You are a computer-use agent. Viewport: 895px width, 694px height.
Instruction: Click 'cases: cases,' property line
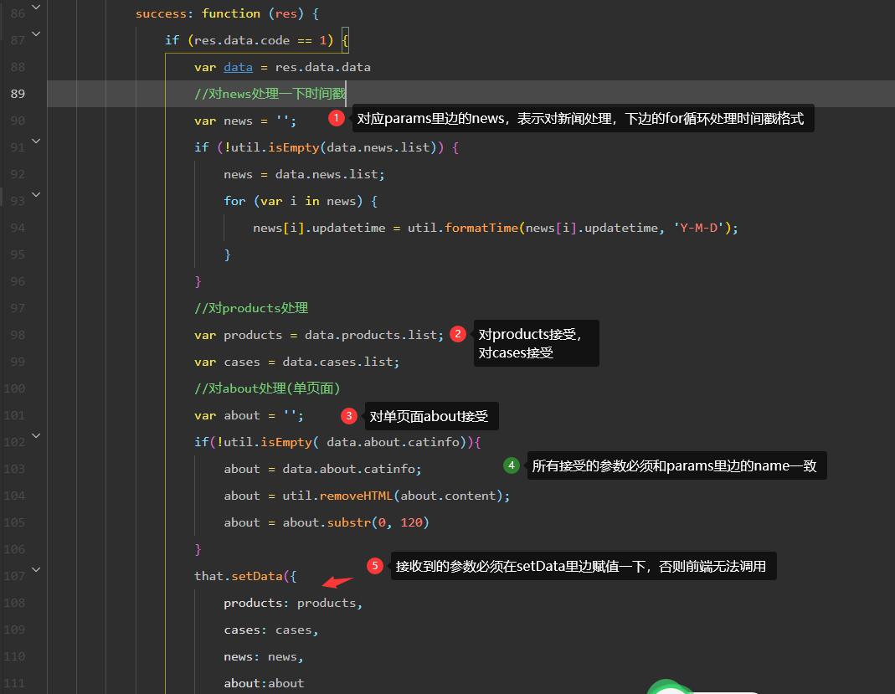point(271,630)
